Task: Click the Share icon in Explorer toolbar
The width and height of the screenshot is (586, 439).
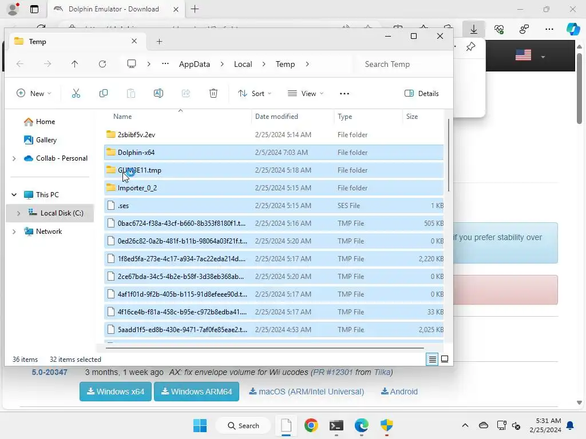Action: point(186,93)
